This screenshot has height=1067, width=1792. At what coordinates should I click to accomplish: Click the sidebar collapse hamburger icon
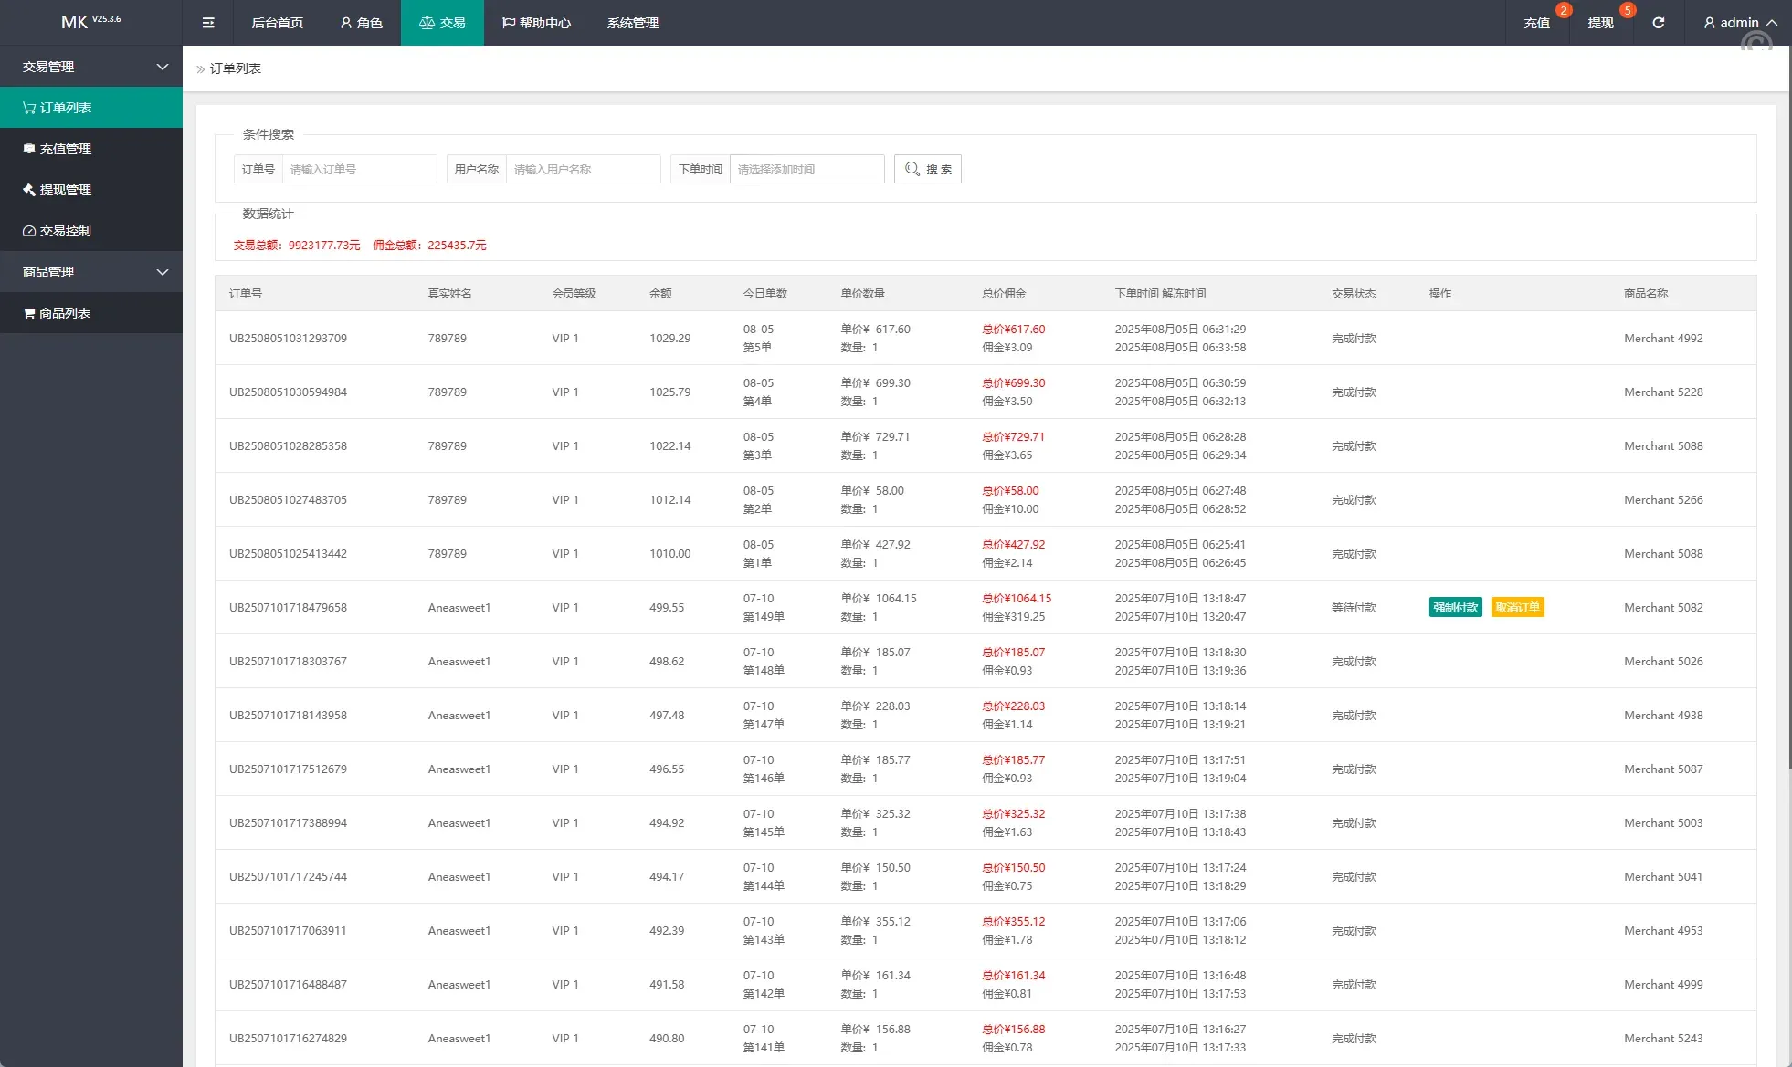coord(208,23)
